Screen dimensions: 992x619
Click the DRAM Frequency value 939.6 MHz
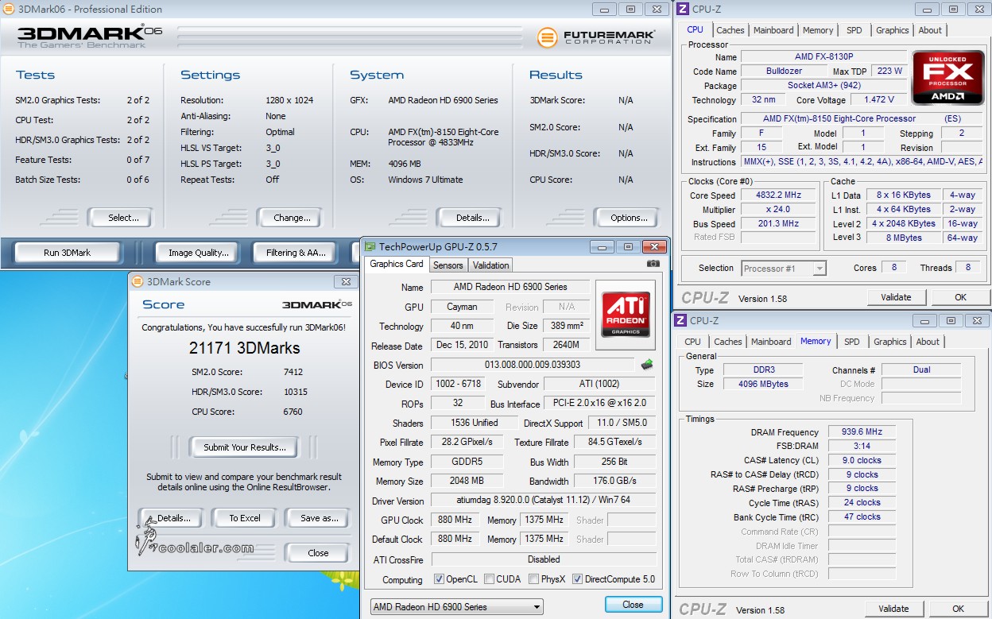[862, 431]
